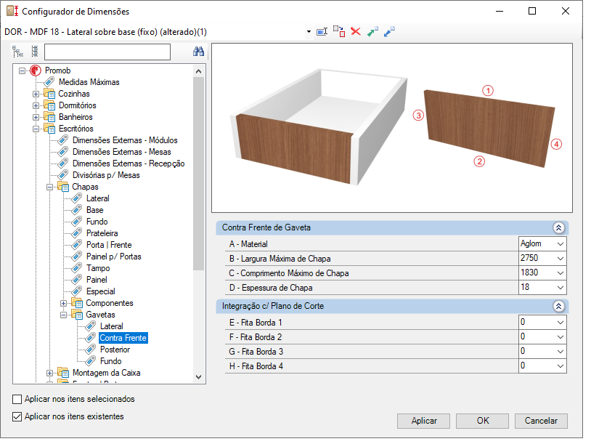Select Divisórias p/ Mesas tree item
This screenshot has height=444, width=591.
pos(106,175)
